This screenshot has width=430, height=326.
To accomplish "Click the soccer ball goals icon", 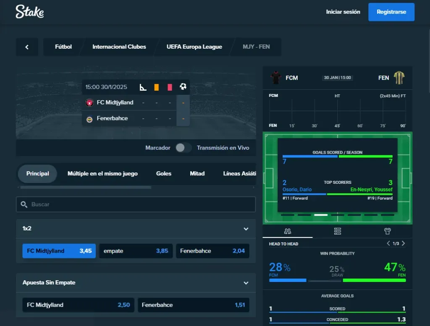I will [x=183, y=87].
